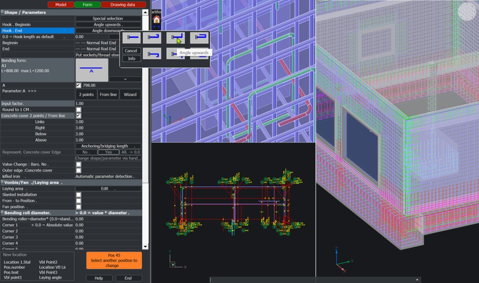Enable Value Change Bars No checkbox
The image size is (479, 283).
click(x=78, y=164)
